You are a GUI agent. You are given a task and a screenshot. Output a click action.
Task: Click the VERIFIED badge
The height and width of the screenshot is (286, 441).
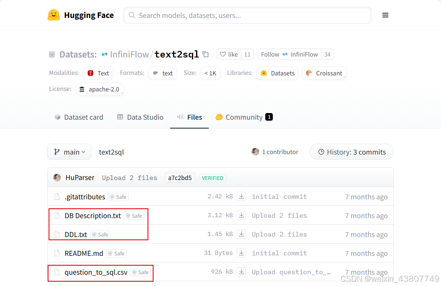212,178
